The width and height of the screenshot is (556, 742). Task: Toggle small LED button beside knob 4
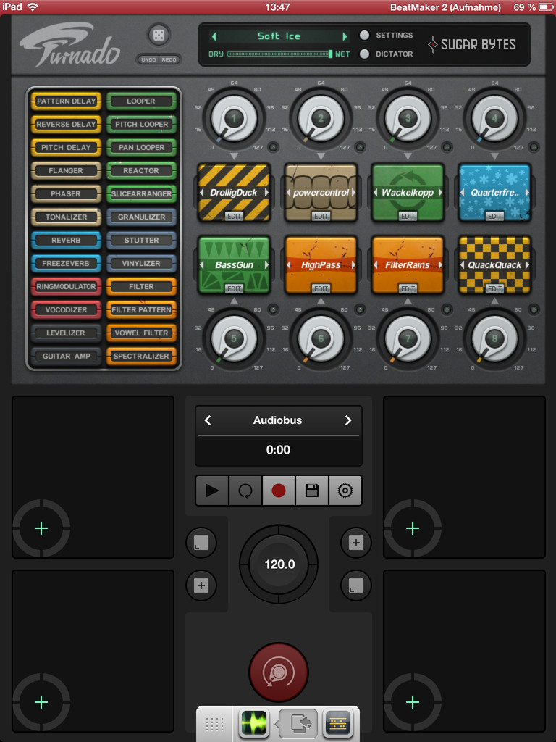coord(534,147)
